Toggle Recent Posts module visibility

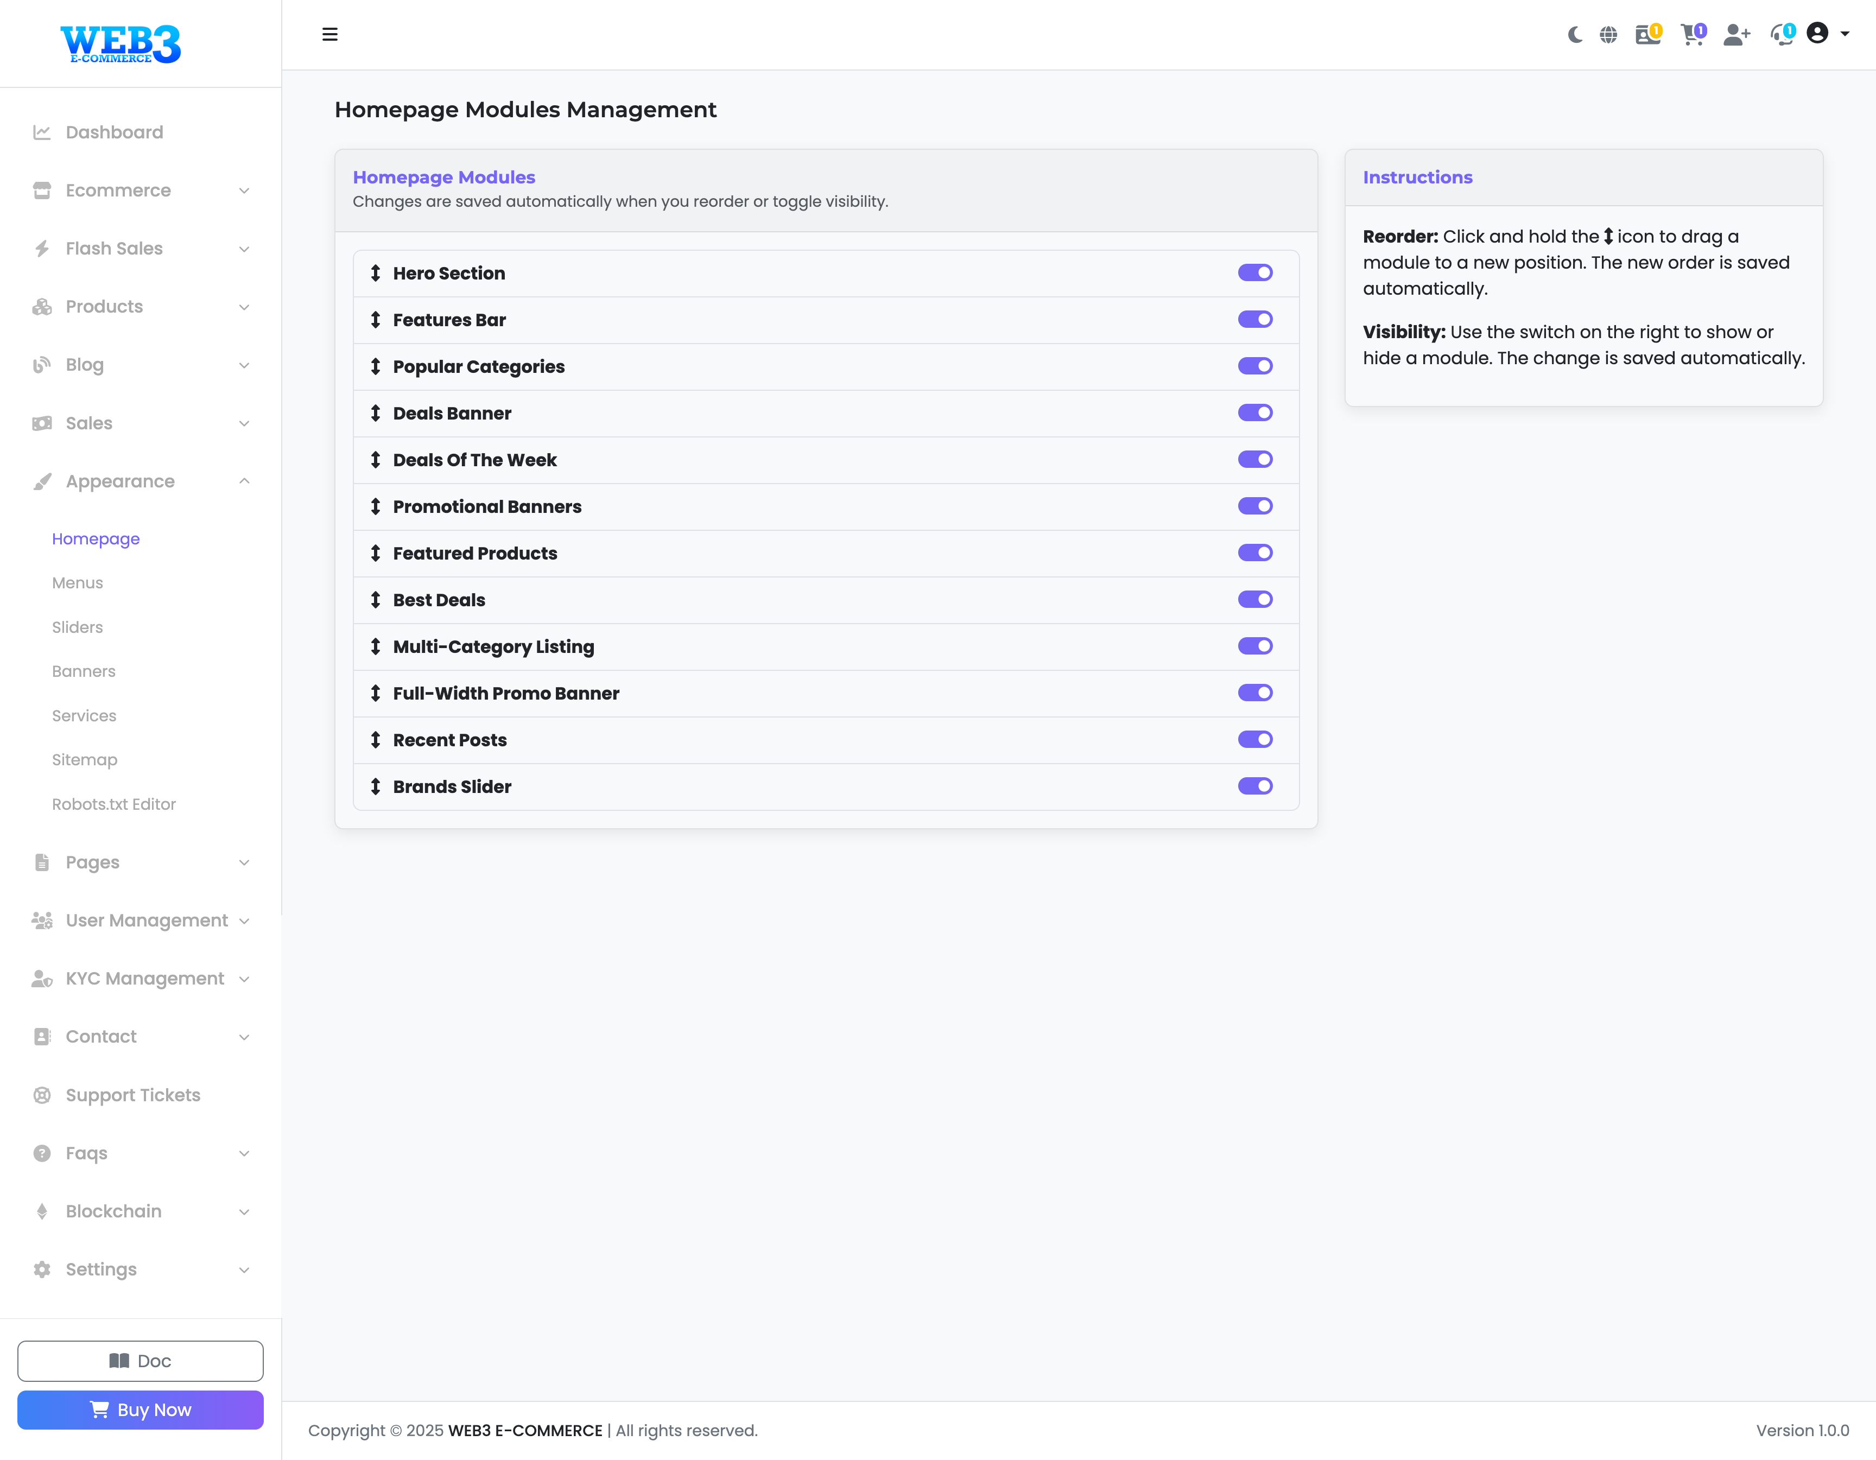coord(1255,739)
